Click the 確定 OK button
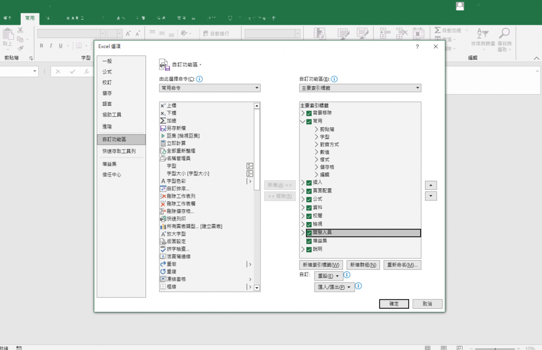This screenshot has height=350, width=542. [394, 304]
